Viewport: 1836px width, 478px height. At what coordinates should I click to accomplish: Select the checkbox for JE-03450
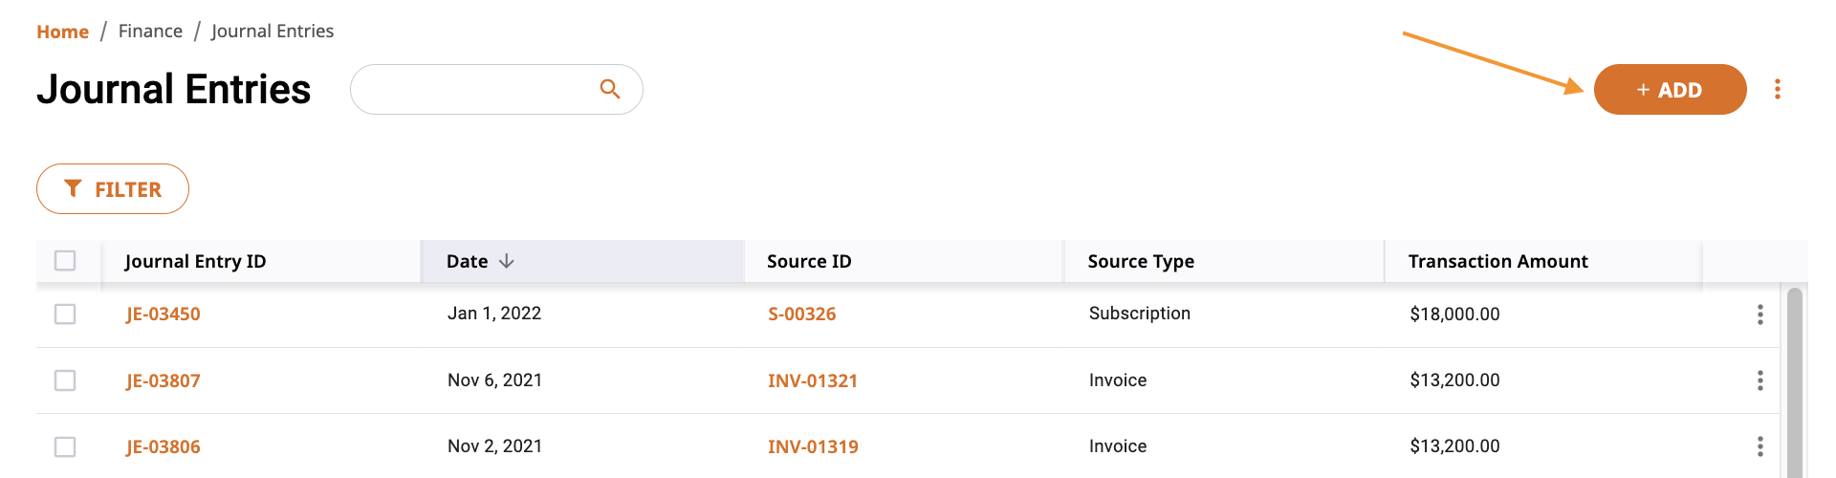65,314
